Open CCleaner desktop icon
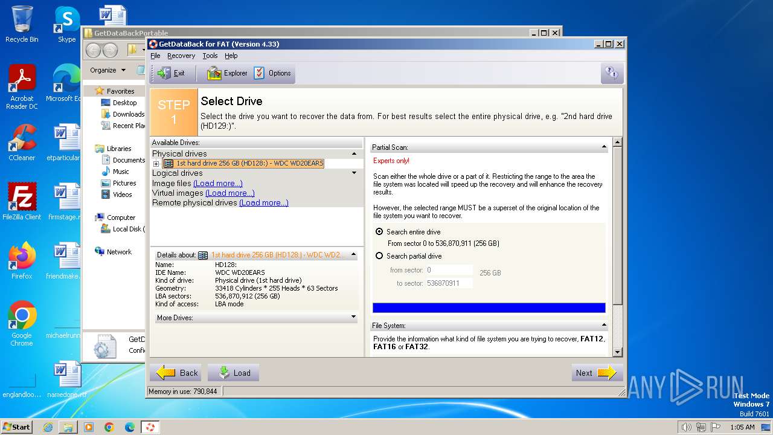Image resolution: width=773 pixels, height=435 pixels. [22, 143]
